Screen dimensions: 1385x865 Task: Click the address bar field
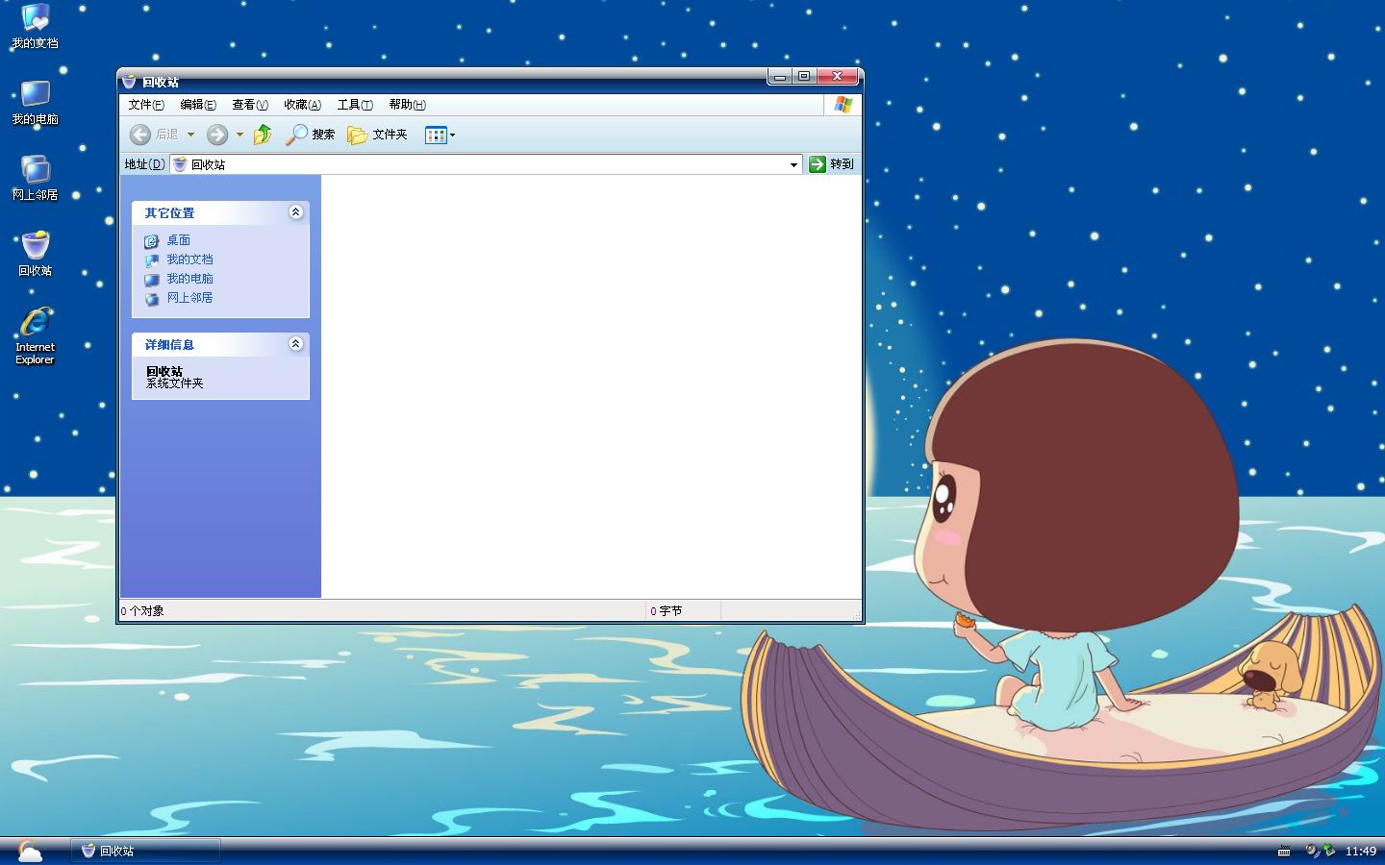point(486,164)
